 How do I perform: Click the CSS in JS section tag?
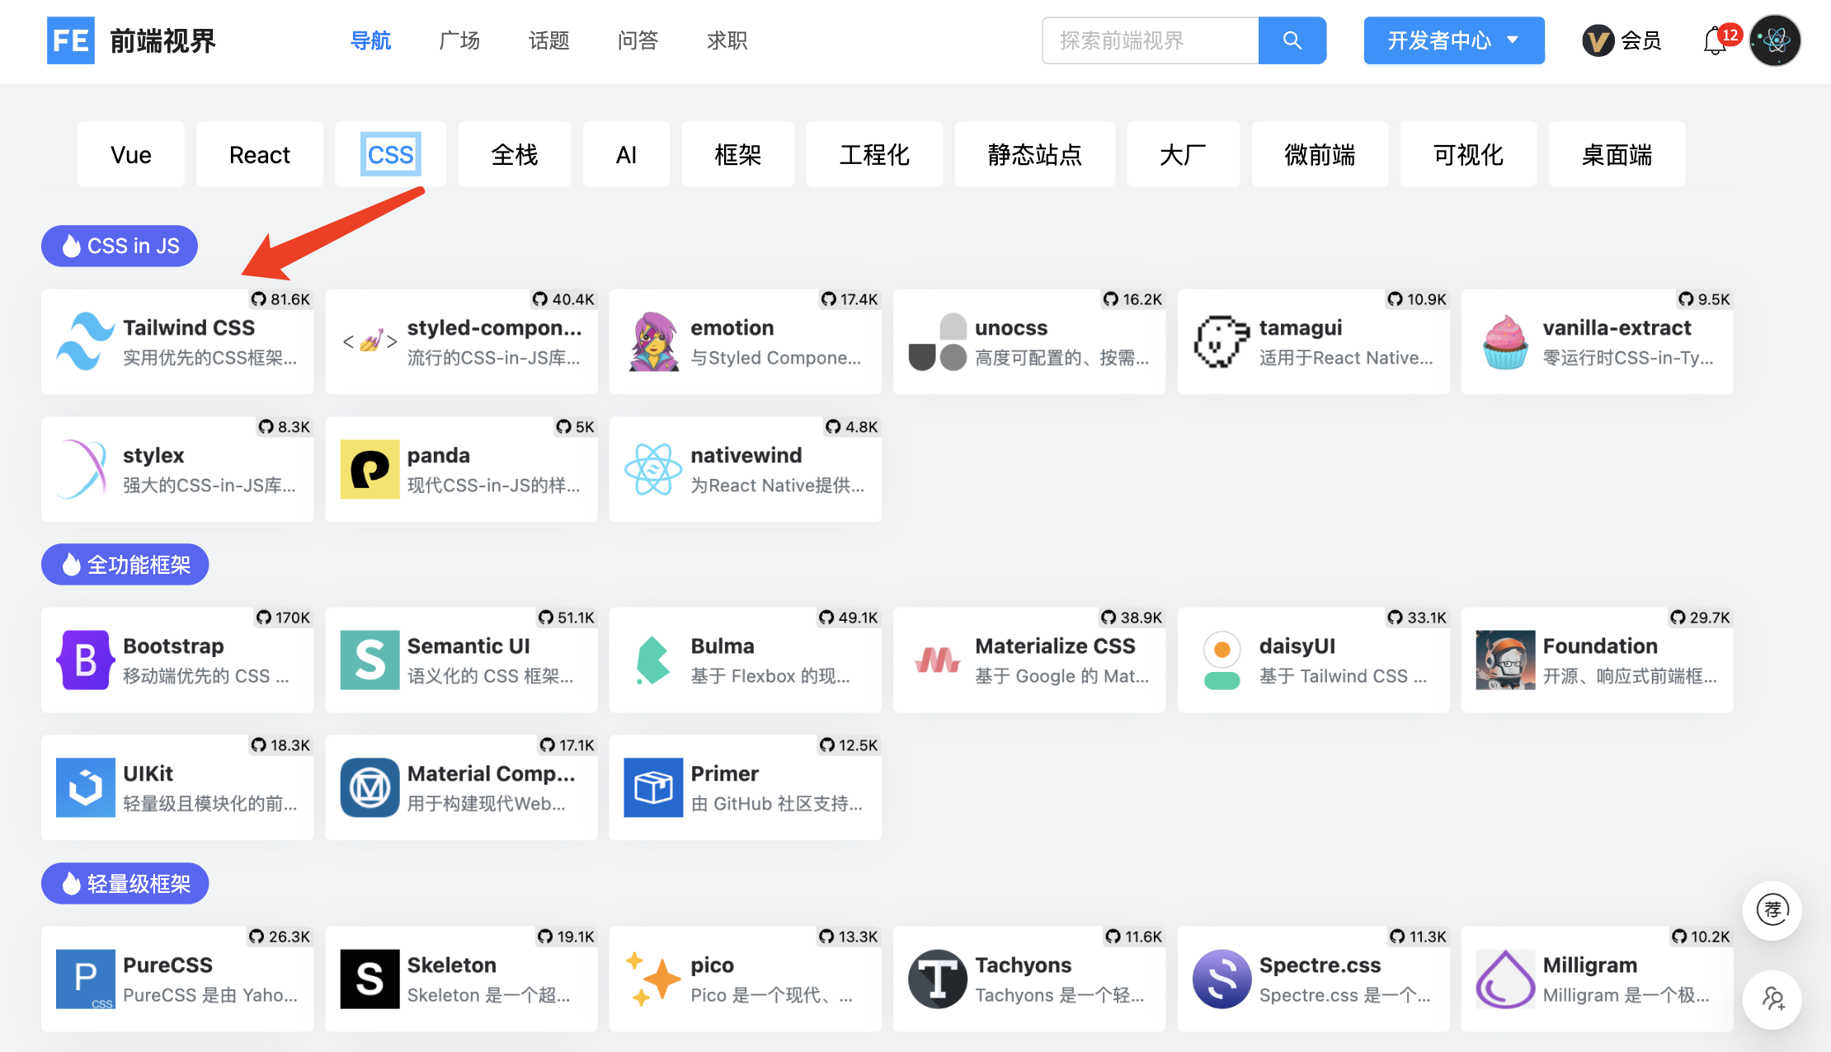click(x=120, y=246)
